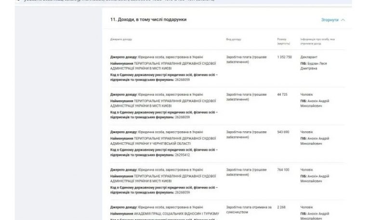The width and height of the screenshot is (370, 220).
Task: Click the 'Декларант' label
Action: point(309,57)
